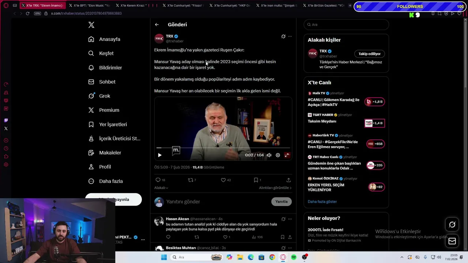Click the X logo in sidebar
The height and width of the screenshot is (263, 468).
91,25
